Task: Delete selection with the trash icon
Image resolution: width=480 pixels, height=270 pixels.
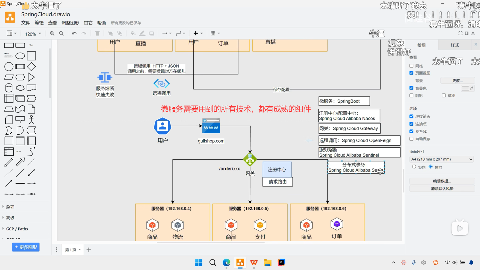Action: tap(97, 33)
